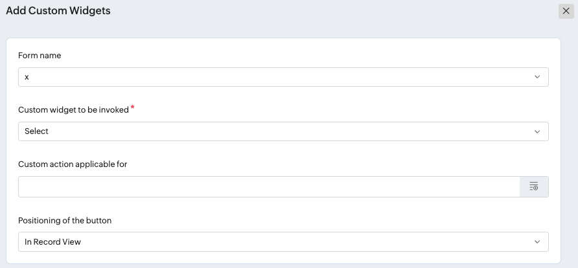Open criteria picker icon beside custom action field
Image resolution: width=578 pixels, height=268 pixels.
point(534,186)
